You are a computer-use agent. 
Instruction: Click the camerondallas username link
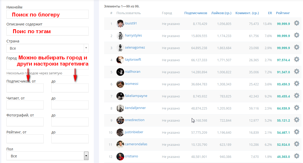(x=136, y=144)
